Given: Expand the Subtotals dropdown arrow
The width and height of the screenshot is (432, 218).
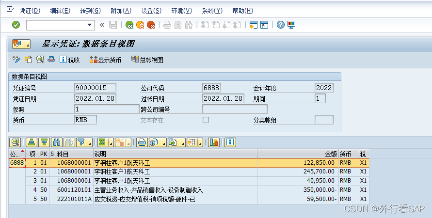Looking at the screenshot, I should click(x=128, y=142).
